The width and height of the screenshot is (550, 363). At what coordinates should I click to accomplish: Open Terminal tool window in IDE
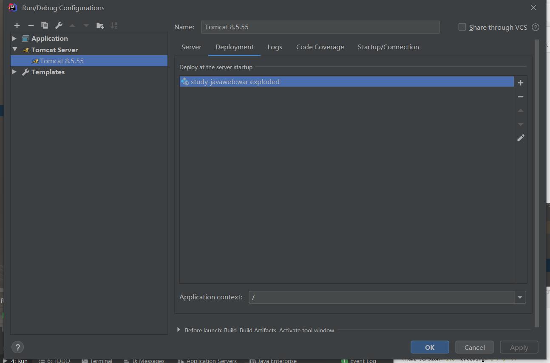pos(97,360)
